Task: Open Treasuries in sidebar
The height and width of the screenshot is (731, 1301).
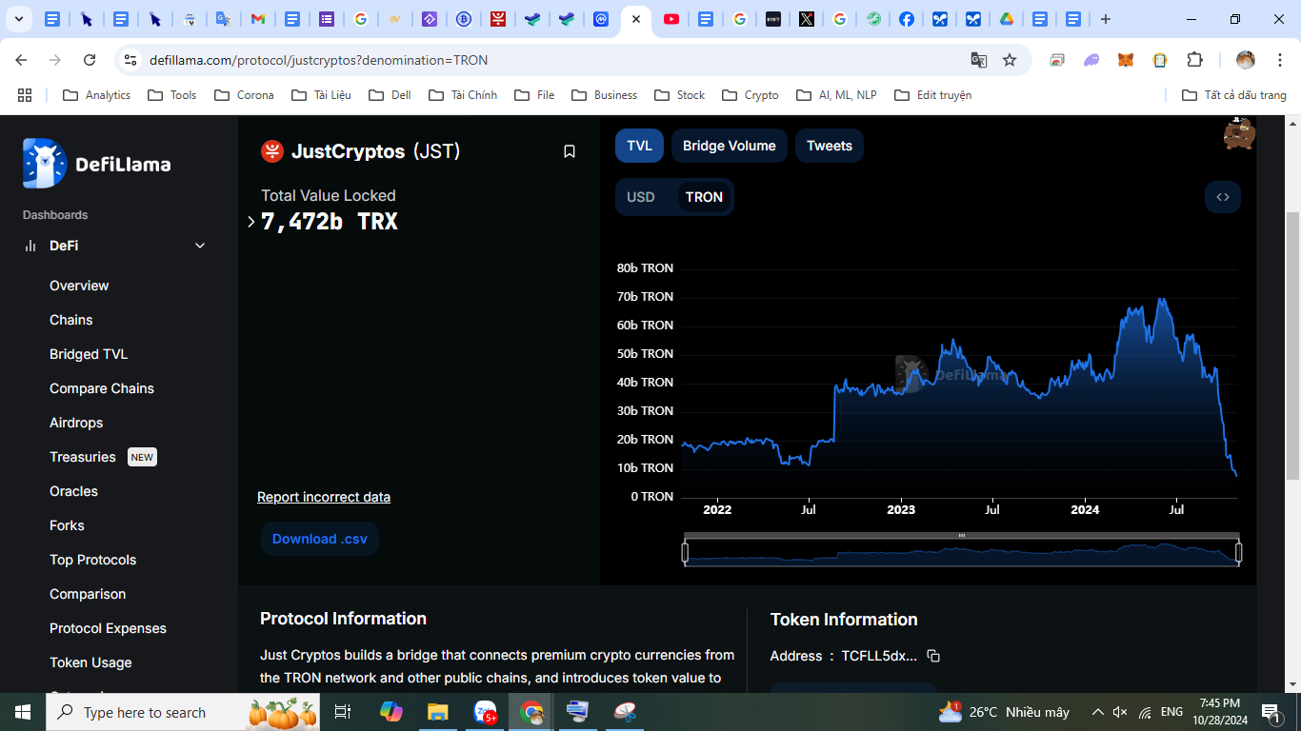Action: [83, 457]
